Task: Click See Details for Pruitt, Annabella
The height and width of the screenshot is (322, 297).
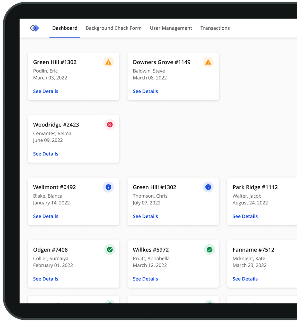Action: click(x=145, y=279)
